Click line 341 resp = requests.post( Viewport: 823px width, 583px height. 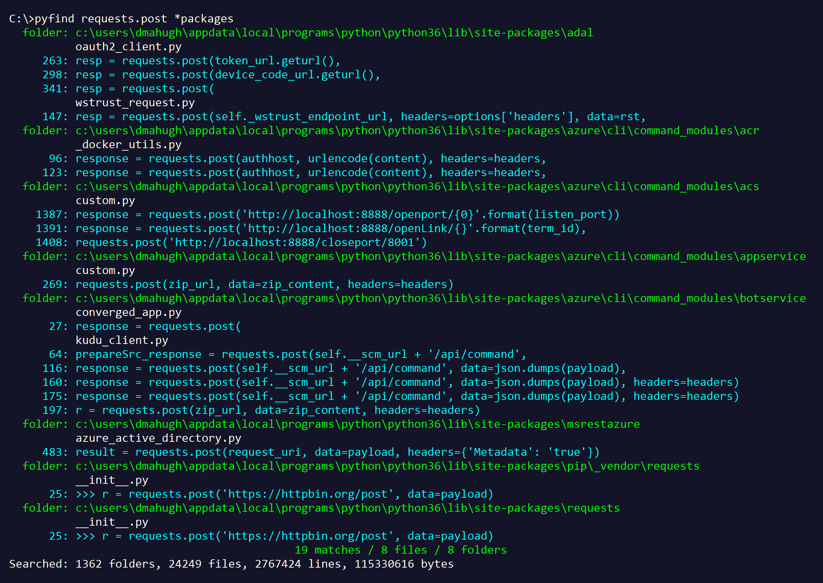click(x=128, y=89)
